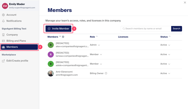188x109 pixels.
Task: Open Active status dropdown for Amir
Action: (165, 73)
